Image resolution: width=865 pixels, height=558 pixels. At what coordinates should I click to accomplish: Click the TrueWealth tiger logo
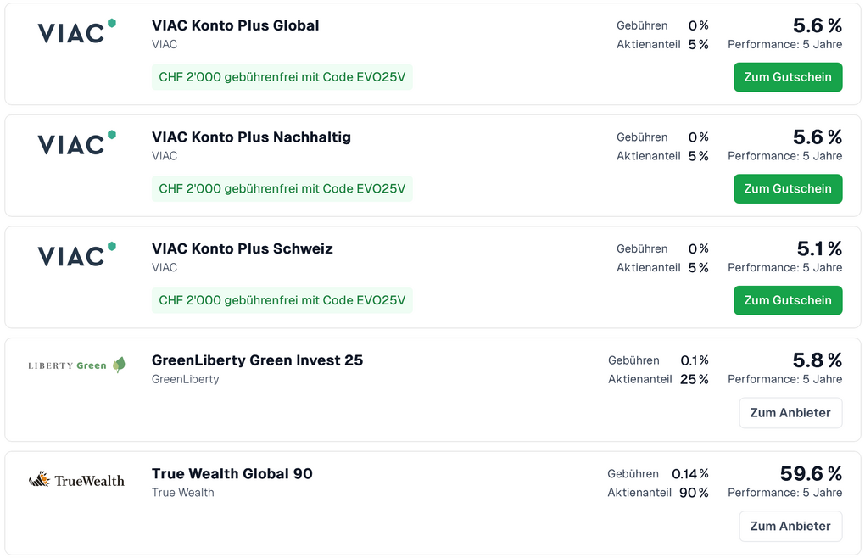tap(76, 480)
